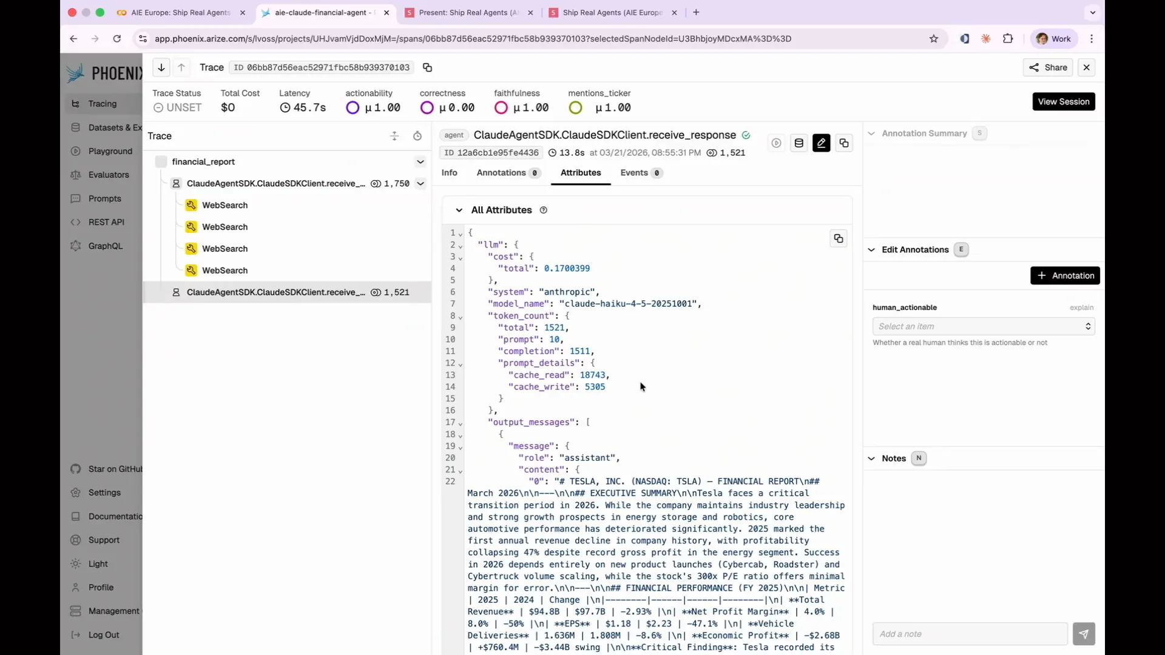This screenshot has width=1165, height=655.
Task: Open the human_actionable Select an item dropdown
Action: click(x=984, y=326)
